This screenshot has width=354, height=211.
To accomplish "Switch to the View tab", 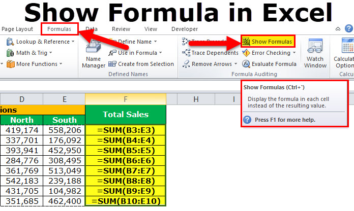I will 151,29.
